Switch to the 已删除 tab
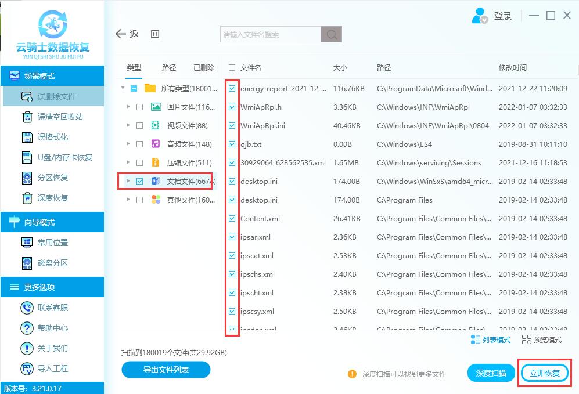Viewport: 579px width, 394px height. coord(204,68)
